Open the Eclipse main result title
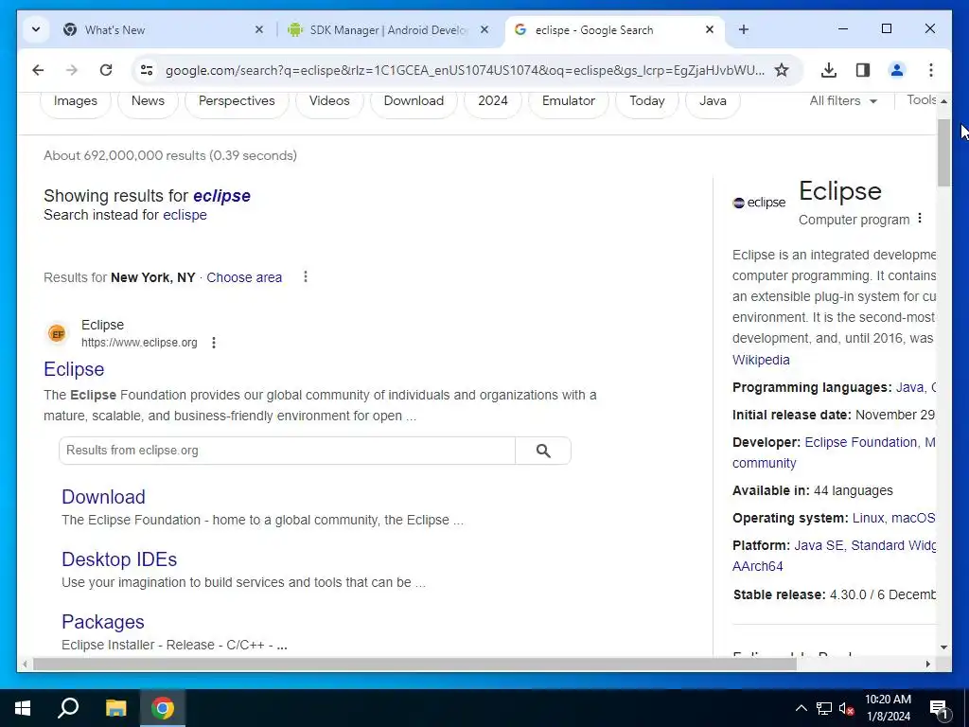The height and width of the screenshot is (727, 969). tap(74, 369)
